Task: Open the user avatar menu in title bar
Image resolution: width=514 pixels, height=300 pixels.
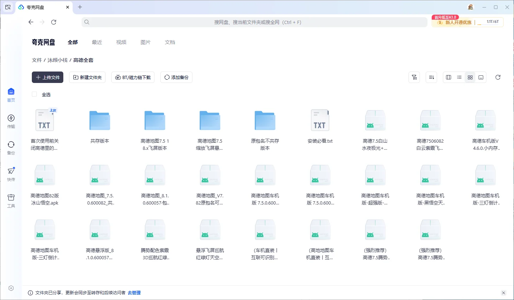Action: click(471, 7)
